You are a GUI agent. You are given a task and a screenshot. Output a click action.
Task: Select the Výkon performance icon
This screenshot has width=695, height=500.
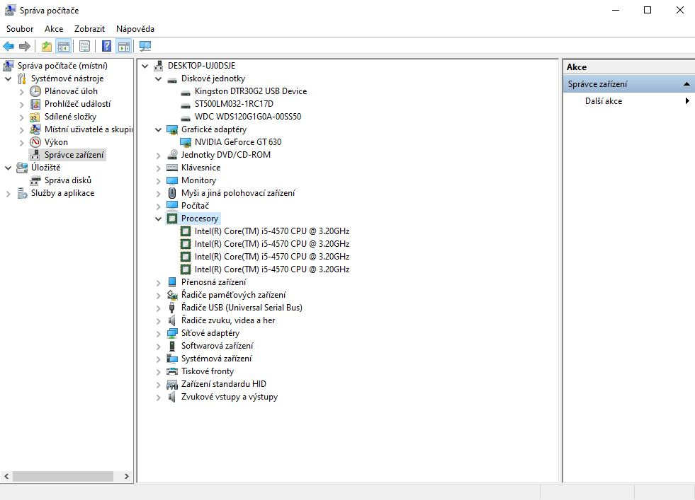(35, 142)
